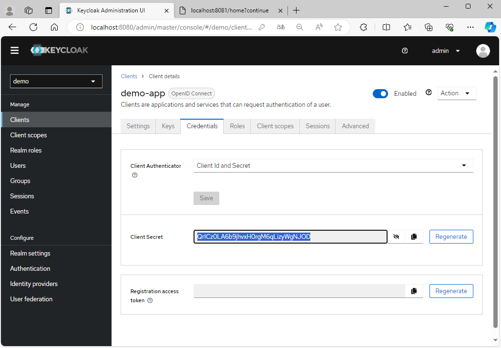
Task: Switch to the Advanced tab
Action: (355, 126)
